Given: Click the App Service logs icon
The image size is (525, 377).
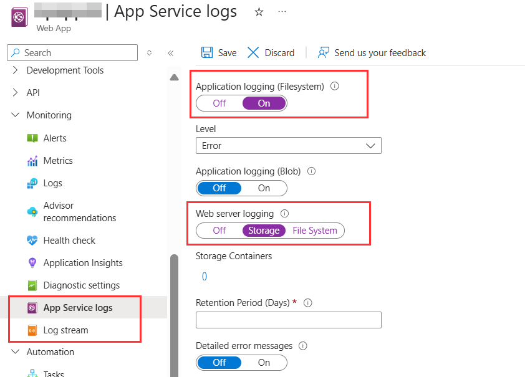Looking at the screenshot, I should [x=32, y=308].
